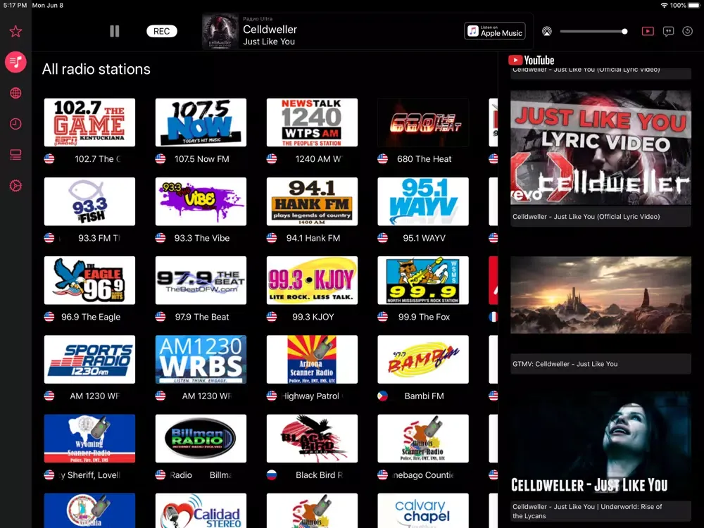Open the 93.3 Fish station logo
The image size is (704, 528).
(89, 201)
